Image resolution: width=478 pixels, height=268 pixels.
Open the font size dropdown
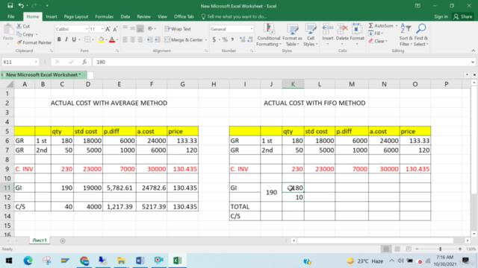pyautogui.click(x=102, y=29)
